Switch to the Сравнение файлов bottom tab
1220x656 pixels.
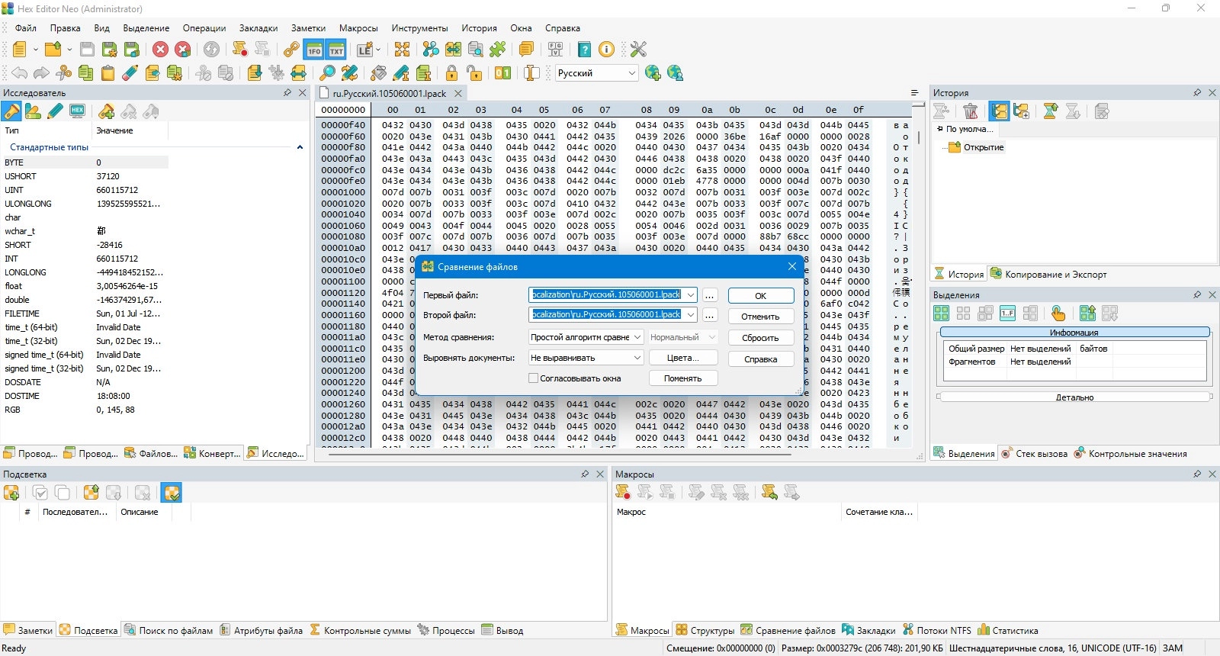788,631
